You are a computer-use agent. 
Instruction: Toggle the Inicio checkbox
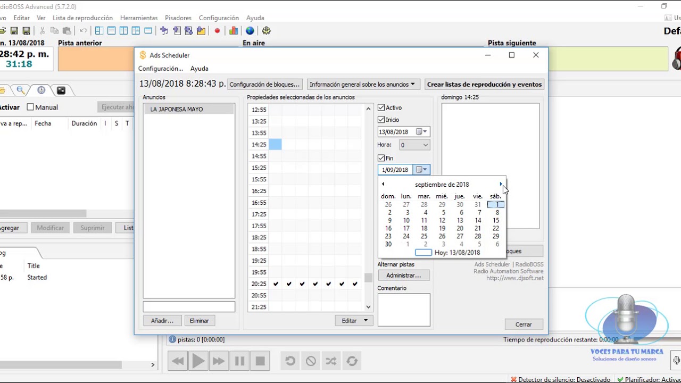381,120
